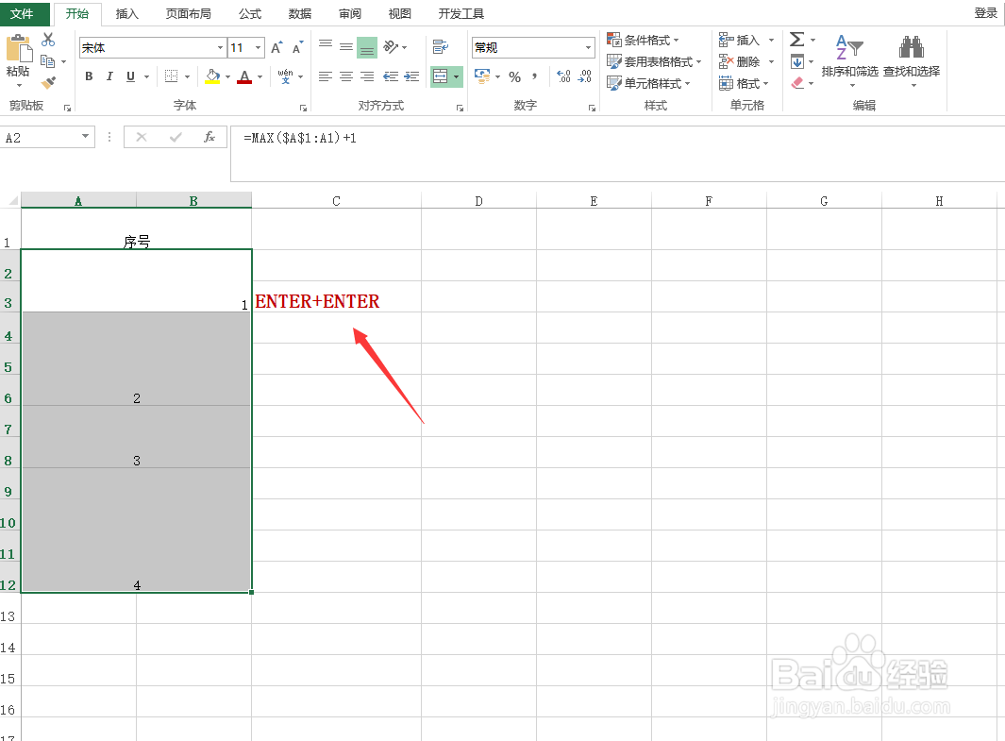Click the wén phonetic guide icon
Image resolution: width=1005 pixels, height=741 pixels.
[x=285, y=76]
